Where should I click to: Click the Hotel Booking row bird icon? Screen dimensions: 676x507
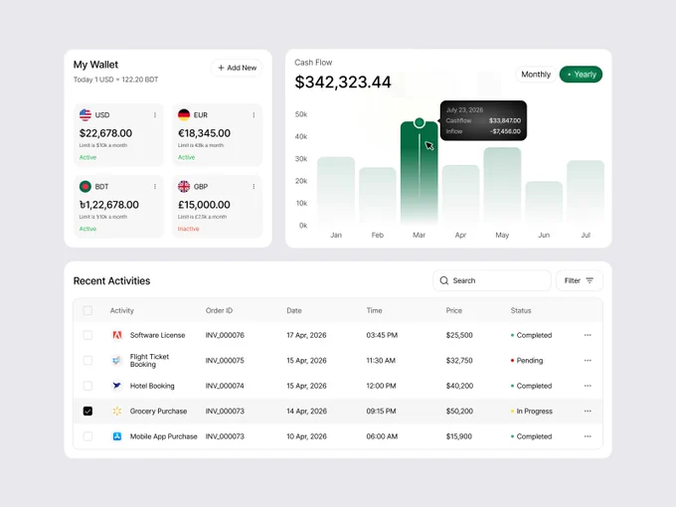click(x=117, y=386)
